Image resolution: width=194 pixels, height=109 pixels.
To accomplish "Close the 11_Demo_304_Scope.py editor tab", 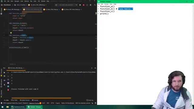I will (59, 9).
